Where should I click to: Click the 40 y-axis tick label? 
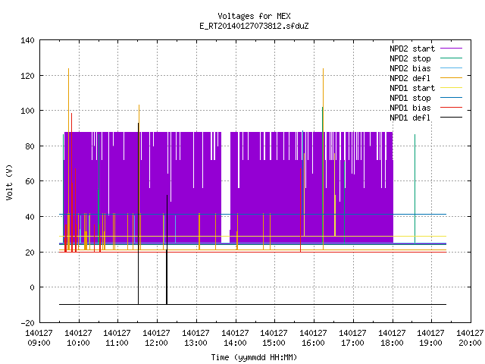30,217
